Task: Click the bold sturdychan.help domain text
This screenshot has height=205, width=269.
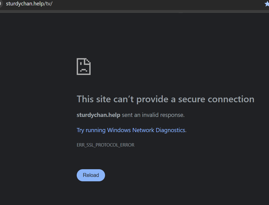Action: pyautogui.click(x=98, y=115)
